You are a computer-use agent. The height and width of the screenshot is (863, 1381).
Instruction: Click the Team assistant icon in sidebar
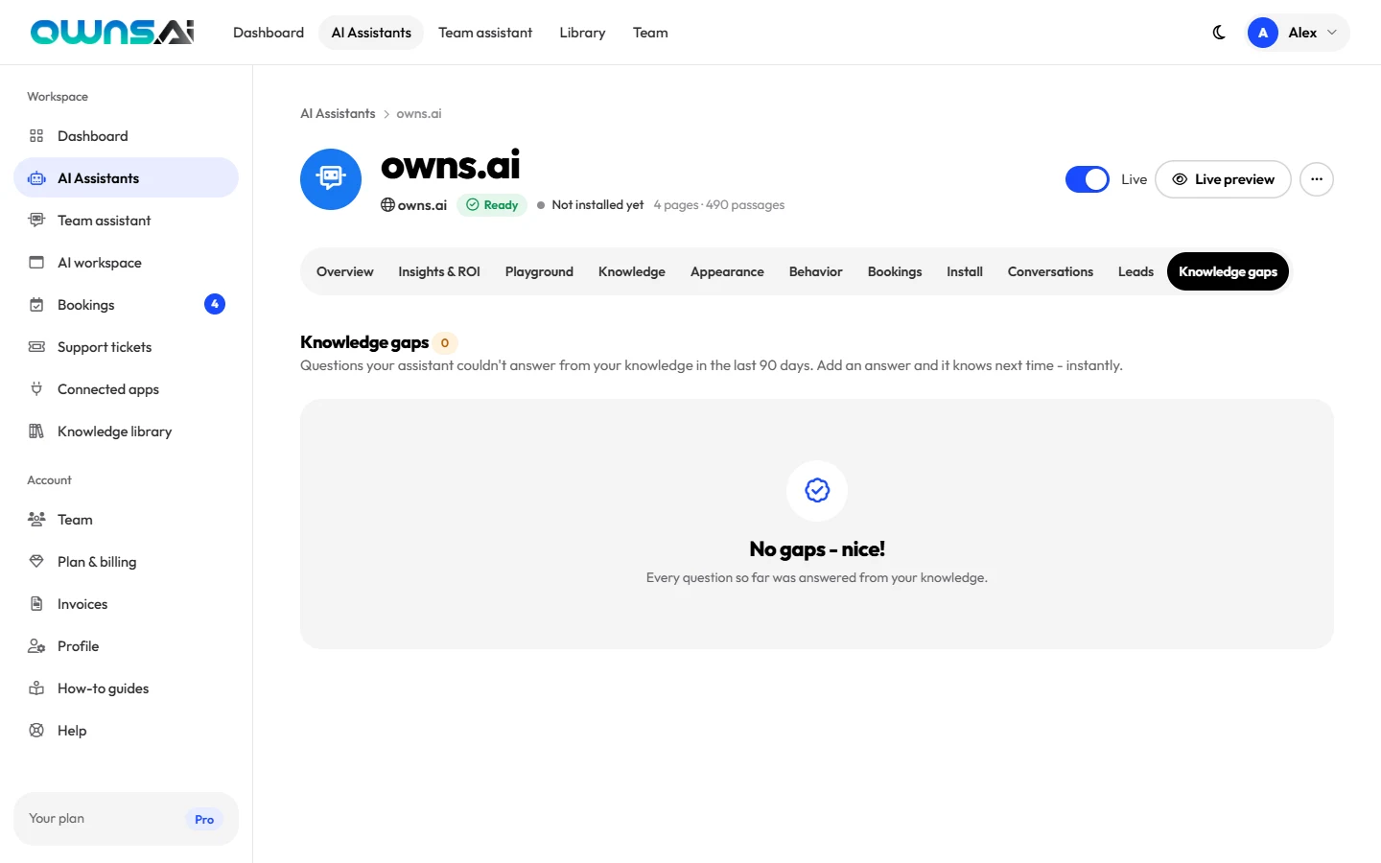36,221
